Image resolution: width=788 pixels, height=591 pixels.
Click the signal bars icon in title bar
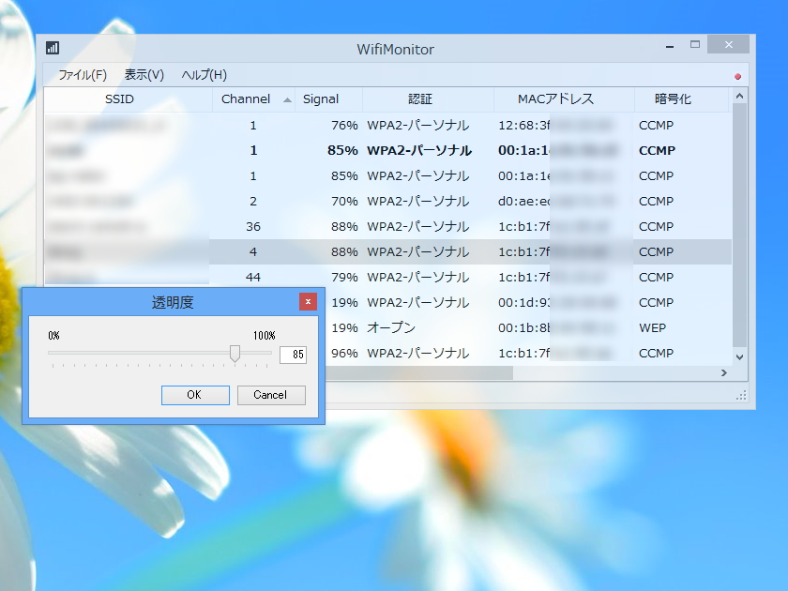pyautogui.click(x=53, y=47)
